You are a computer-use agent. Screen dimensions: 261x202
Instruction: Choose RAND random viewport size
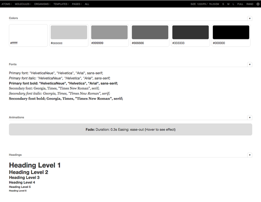click(250, 4)
